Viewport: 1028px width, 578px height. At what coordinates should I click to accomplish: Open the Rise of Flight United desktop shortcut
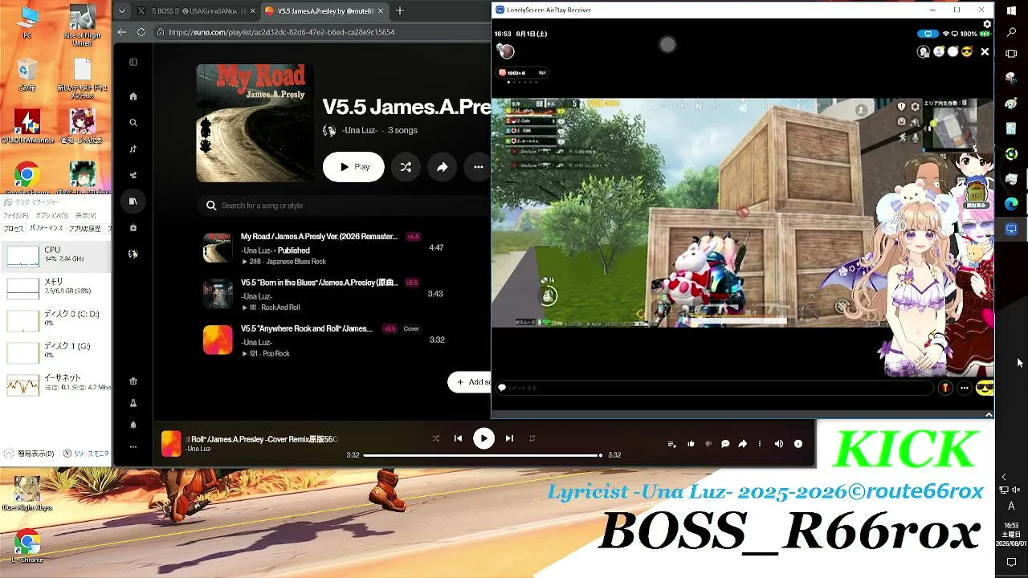82,24
